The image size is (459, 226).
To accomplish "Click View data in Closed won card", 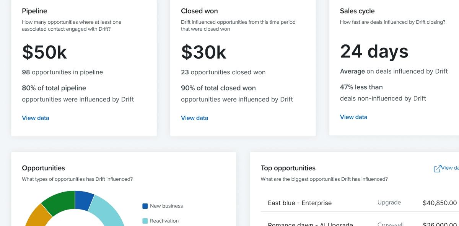I will tap(195, 118).
